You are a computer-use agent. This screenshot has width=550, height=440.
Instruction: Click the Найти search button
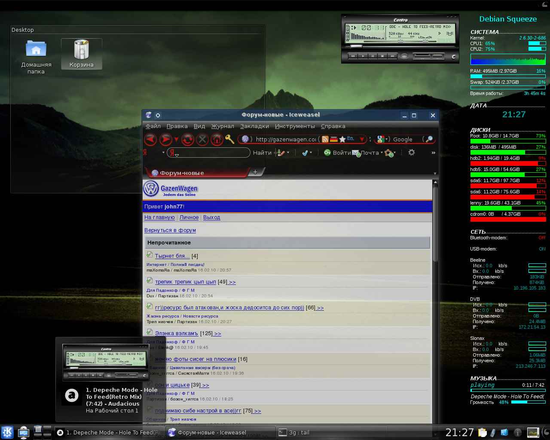pyautogui.click(x=262, y=153)
